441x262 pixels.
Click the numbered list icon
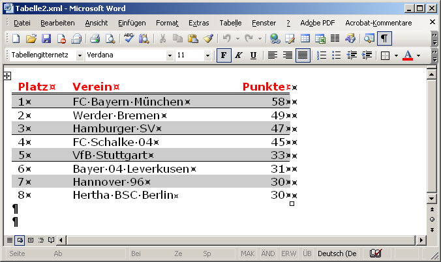(322, 55)
